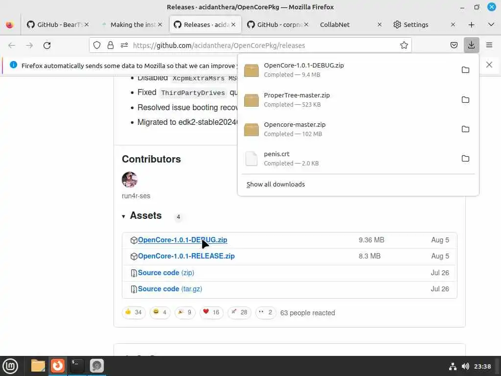Show the .crt download in folder

tap(465, 158)
